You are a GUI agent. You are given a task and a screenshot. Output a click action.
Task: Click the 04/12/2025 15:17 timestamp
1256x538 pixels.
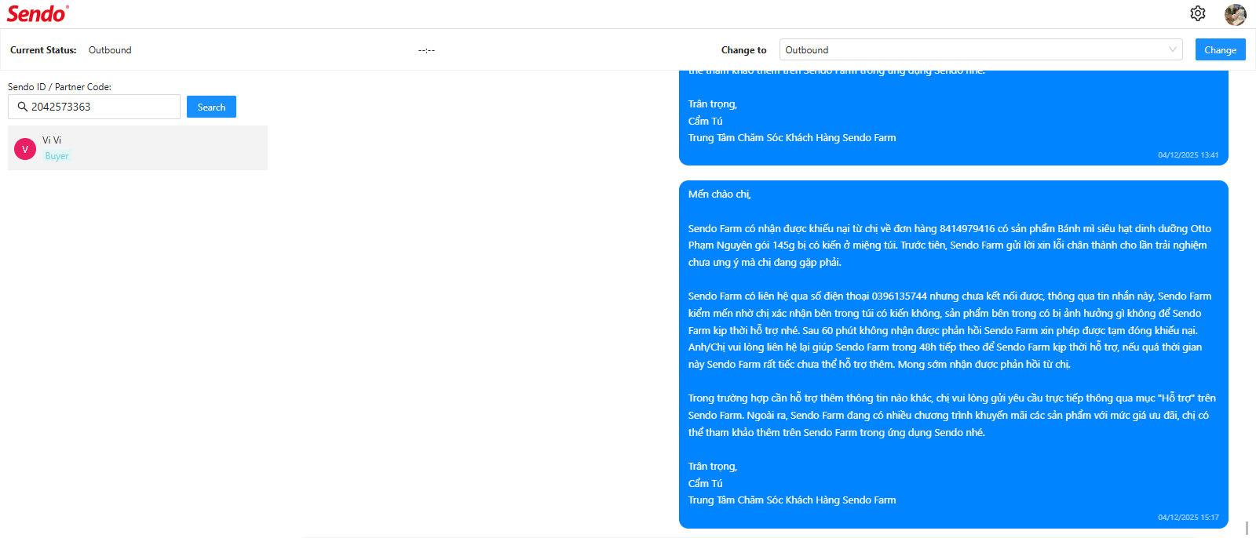point(1188,518)
